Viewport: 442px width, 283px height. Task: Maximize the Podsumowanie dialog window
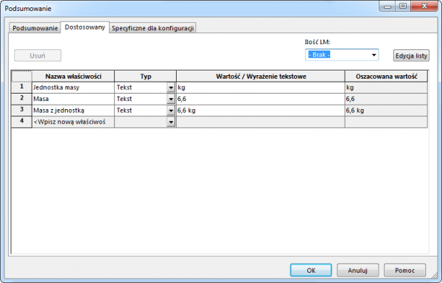click(403, 6)
